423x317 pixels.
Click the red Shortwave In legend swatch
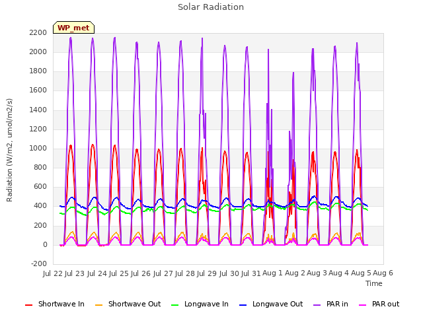point(28,305)
